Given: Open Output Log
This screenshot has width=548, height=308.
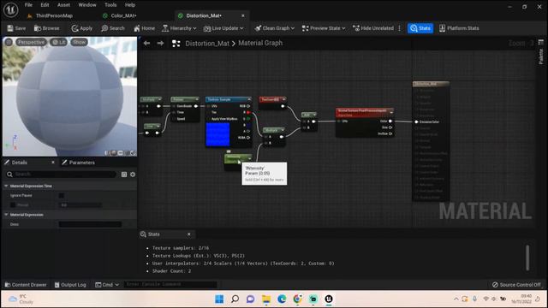Looking at the screenshot, I should tap(70, 285).
